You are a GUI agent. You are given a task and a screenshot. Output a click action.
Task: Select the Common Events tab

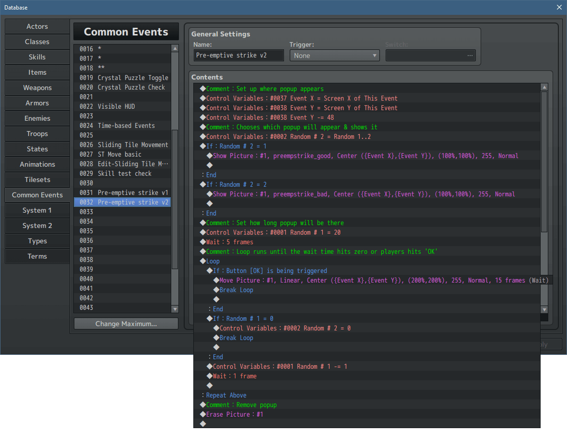pos(37,195)
